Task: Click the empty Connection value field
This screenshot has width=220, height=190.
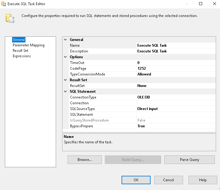Action: coord(176,103)
